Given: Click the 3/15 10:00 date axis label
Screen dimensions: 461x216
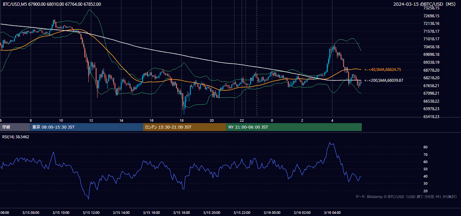Looking at the screenshot, I should pos(61,212).
